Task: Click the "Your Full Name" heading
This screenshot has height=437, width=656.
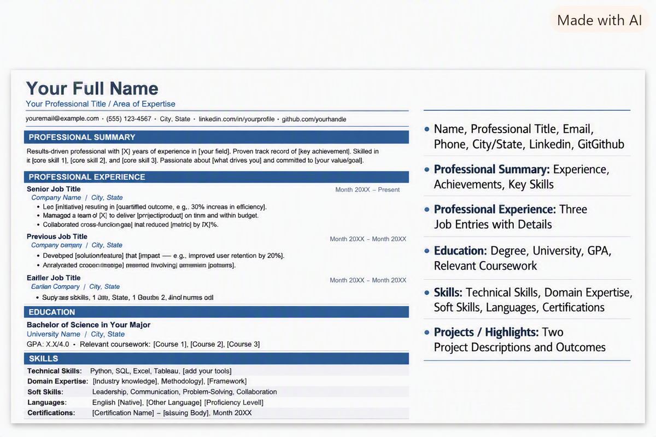Action: (92, 88)
